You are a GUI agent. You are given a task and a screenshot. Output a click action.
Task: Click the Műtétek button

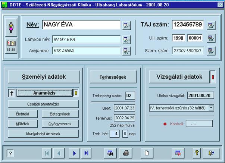coord(23,124)
